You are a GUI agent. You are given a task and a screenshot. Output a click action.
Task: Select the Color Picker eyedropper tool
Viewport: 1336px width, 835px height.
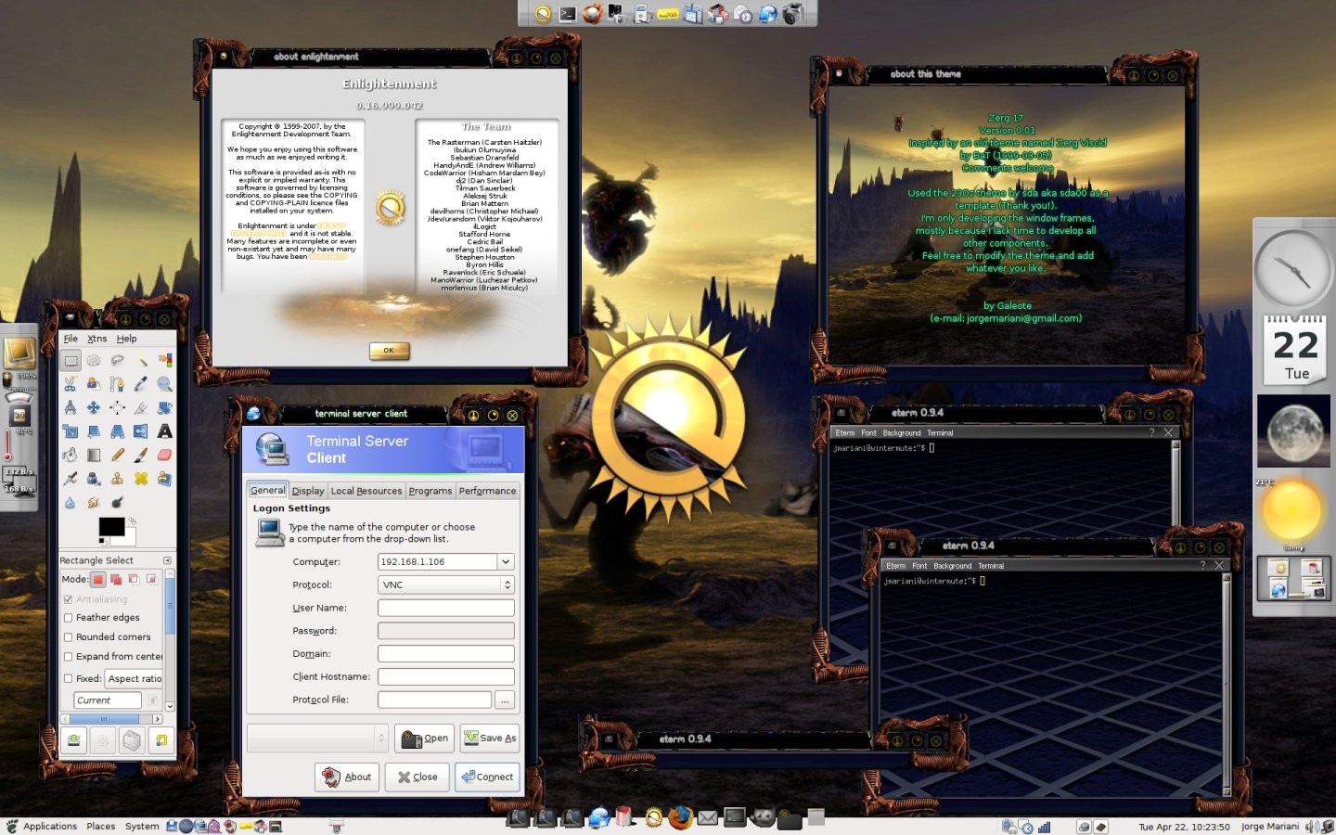coord(141,384)
